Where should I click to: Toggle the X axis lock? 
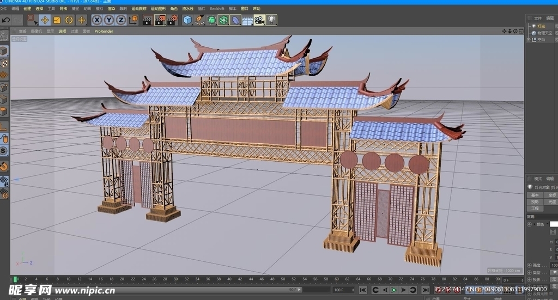click(97, 20)
